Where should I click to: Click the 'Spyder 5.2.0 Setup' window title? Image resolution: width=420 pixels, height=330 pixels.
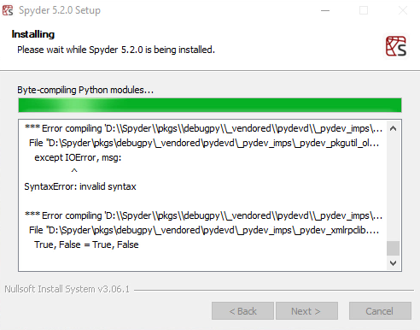coord(60,10)
